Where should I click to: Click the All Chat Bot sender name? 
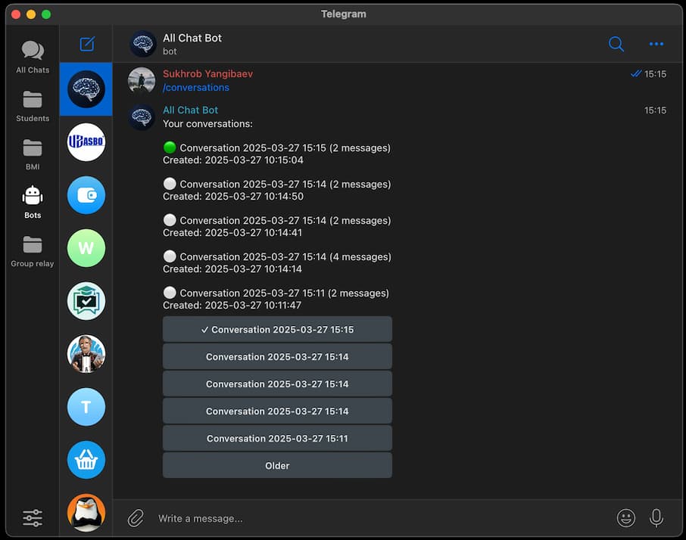click(x=190, y=110)
